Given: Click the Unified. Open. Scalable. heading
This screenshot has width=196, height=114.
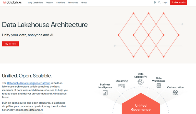Looking at the screenshot, I should 27,76.
